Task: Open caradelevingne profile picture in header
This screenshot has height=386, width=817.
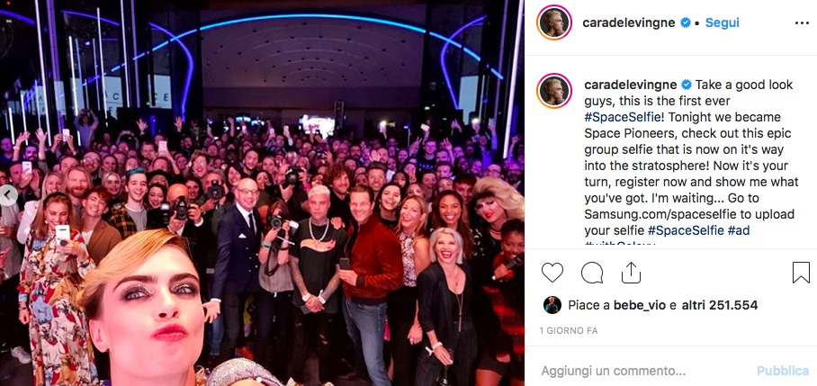Action: (x=554, y=22)
